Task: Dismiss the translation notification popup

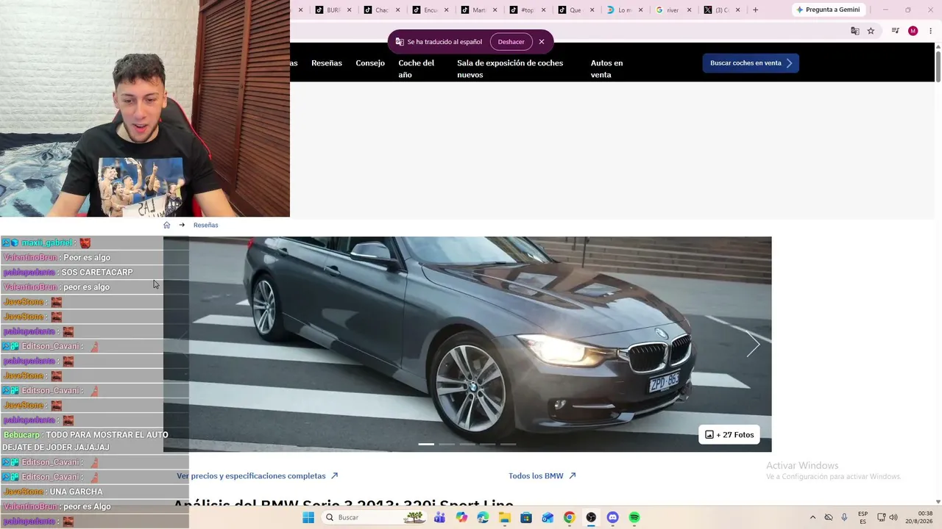Action: click(x=542, y=42)
